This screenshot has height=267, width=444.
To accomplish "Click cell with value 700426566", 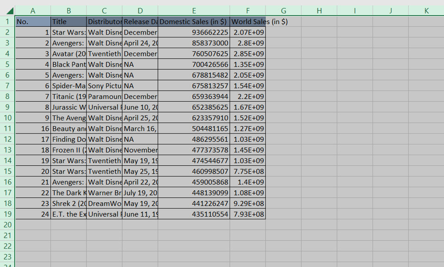I will (x=194, y=64).
